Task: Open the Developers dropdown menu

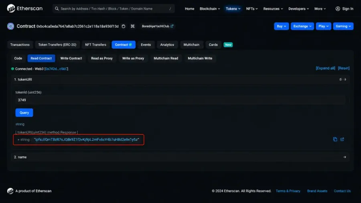Action: tap(298, 9)
